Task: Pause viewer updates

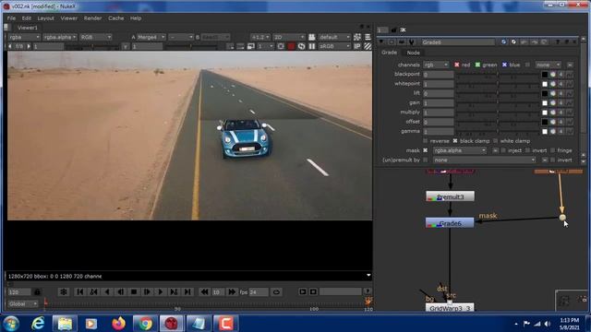Action: [x=312, y=46]
